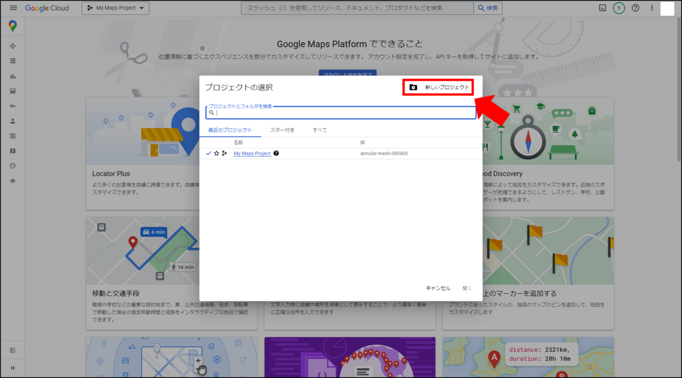682x378 pixels.
Task: Open the three-dot more options menu
Action: (x=652, y=8)
